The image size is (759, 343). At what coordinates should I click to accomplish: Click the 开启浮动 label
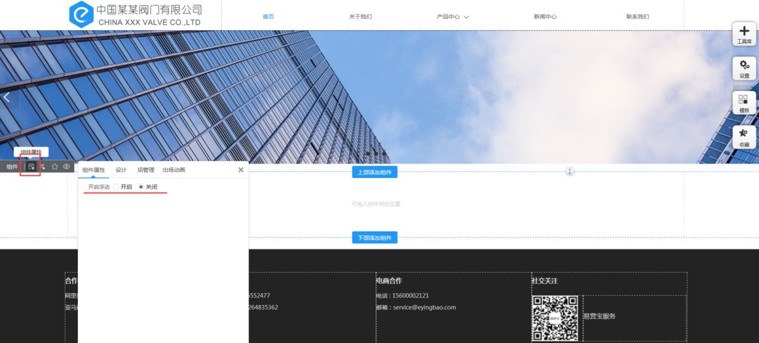click(x=99, y=187)
